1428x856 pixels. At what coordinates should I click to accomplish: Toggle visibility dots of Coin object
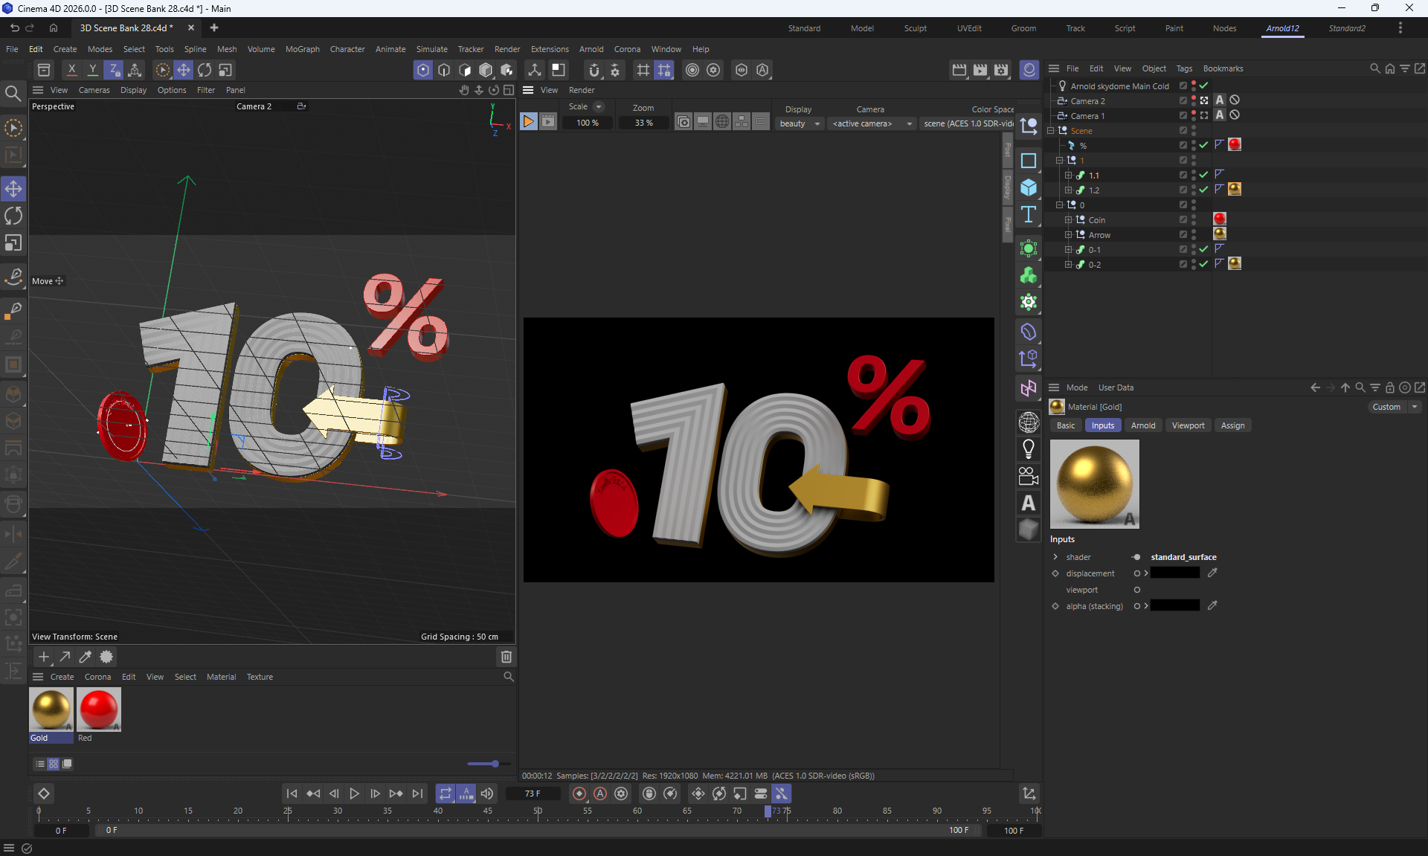[x=1194, y=219]
